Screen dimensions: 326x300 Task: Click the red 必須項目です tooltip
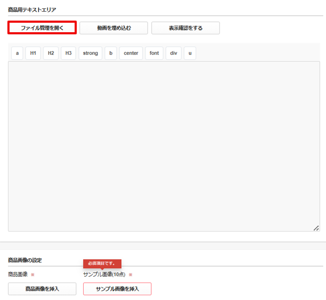(102, 263)
